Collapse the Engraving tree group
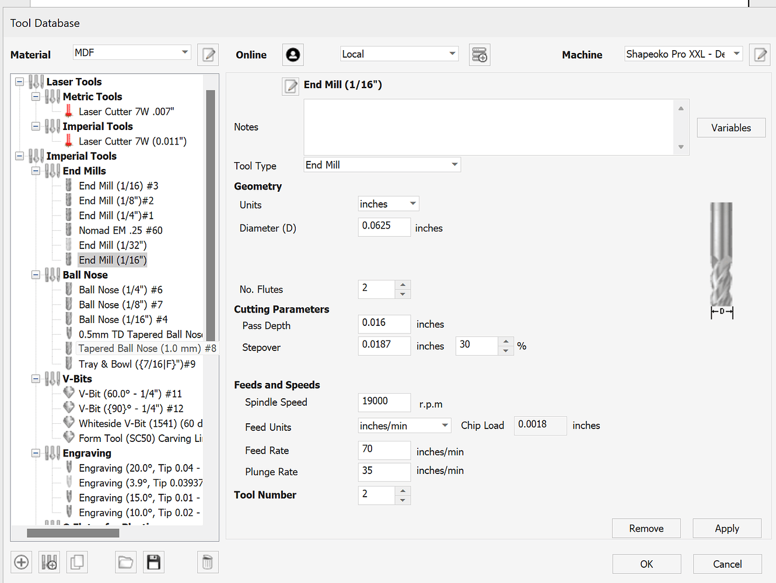776x583 pixels. 36,453
